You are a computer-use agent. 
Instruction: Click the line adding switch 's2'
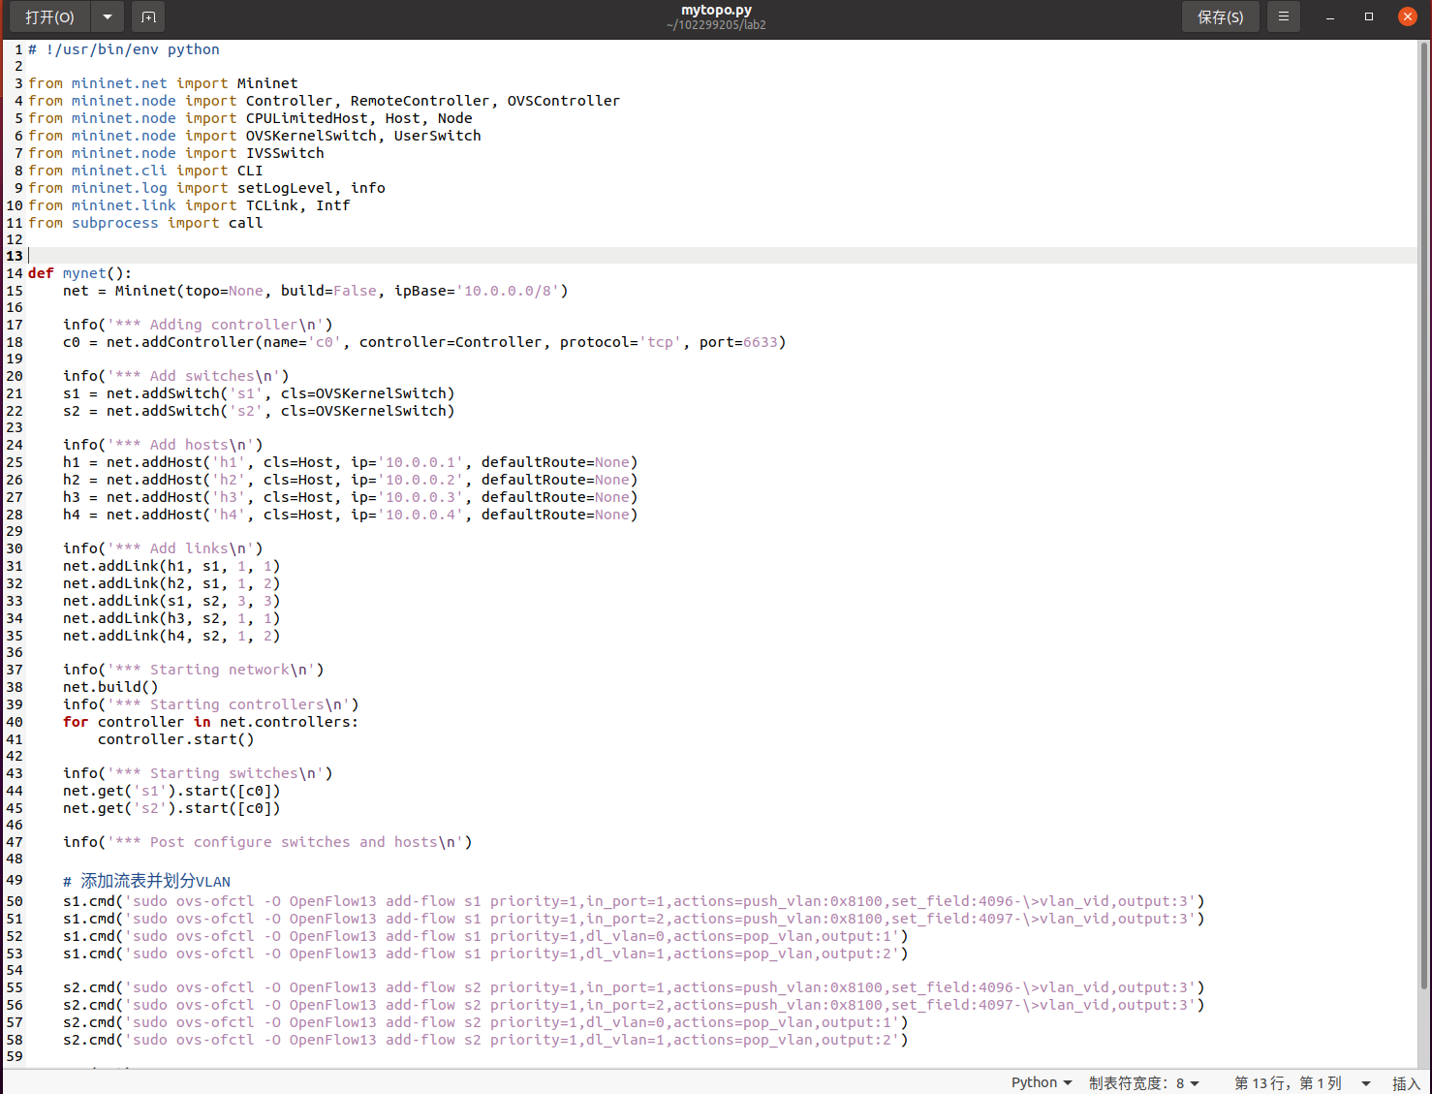(259, 411)
